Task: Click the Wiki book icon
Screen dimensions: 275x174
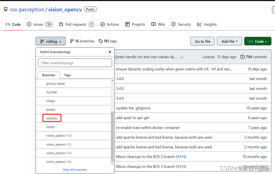Action: click(x=154, y=24)
